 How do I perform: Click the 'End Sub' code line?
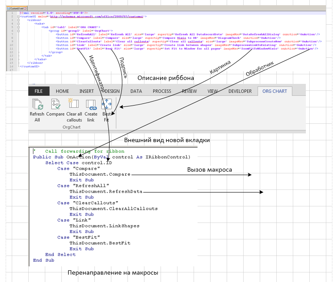click(44, 260)
